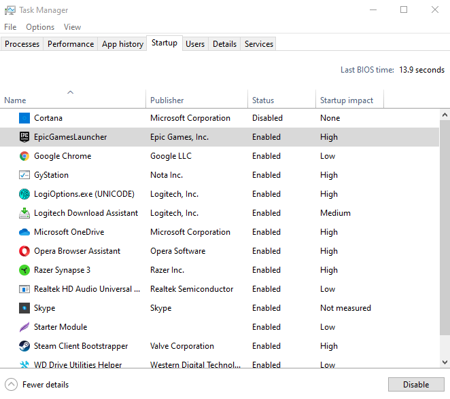
Task: Click the Not measured impact for Skype
Action: coord(345,308)
